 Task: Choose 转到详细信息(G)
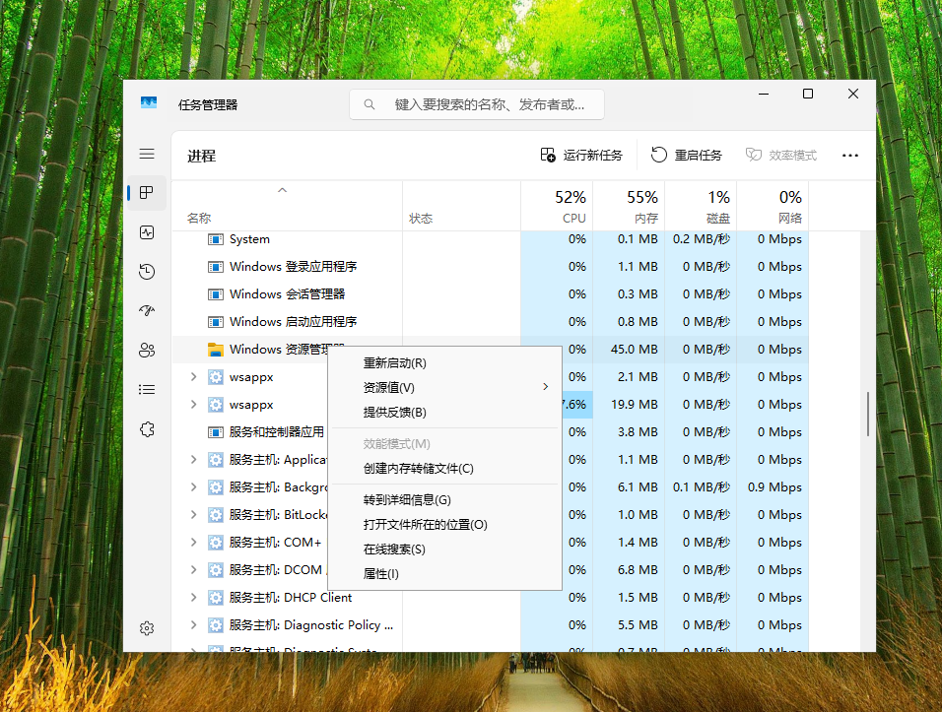tap(444, 500)
